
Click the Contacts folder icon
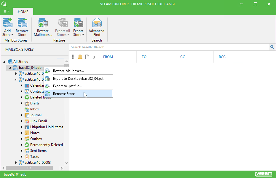point(27,91)
